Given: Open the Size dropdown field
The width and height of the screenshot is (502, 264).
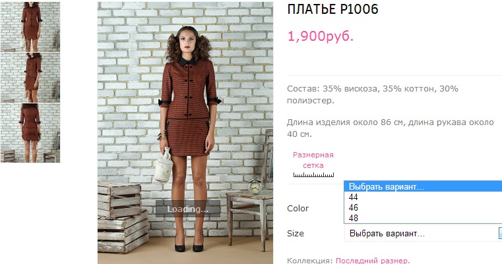Looking at the screenshot, I should (423, 233).
